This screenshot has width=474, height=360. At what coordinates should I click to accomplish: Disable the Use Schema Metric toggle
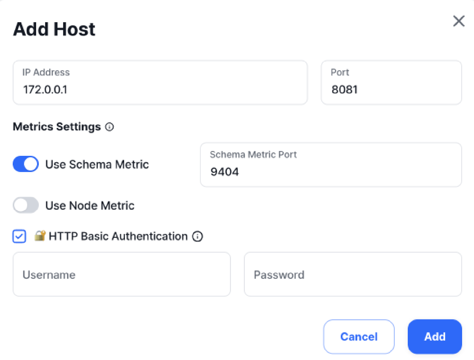pyautogui.click(x=25, y=164)
